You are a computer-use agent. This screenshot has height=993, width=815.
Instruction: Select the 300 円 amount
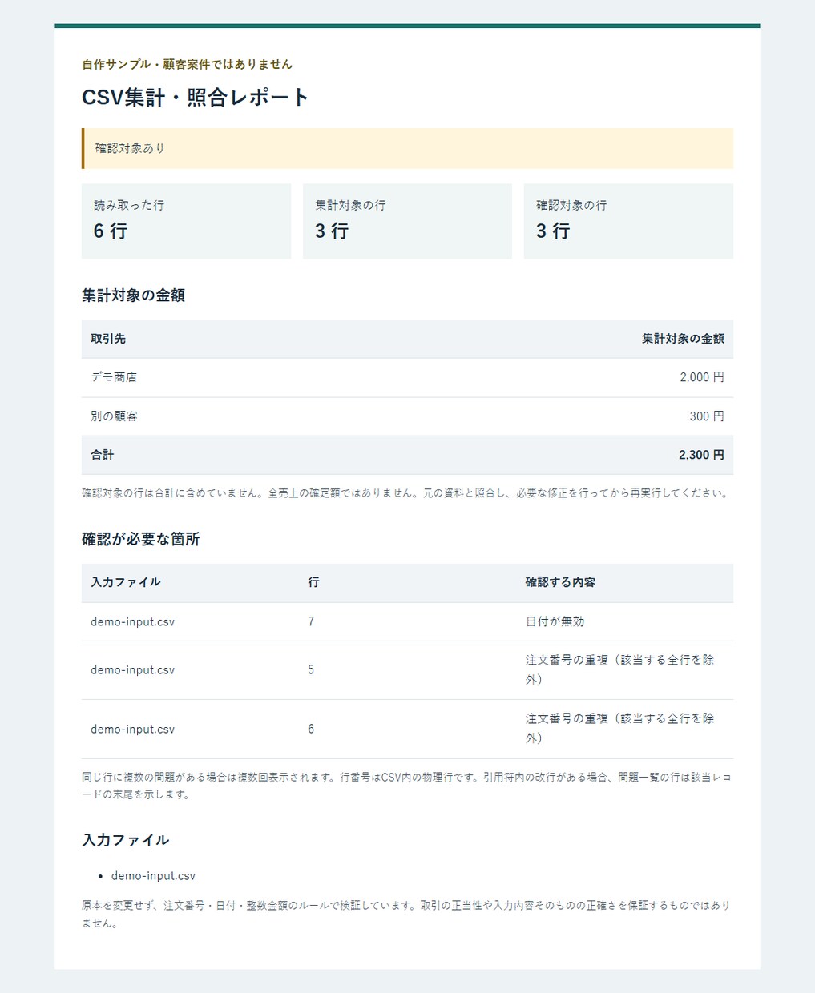click(x=707, y=416)
